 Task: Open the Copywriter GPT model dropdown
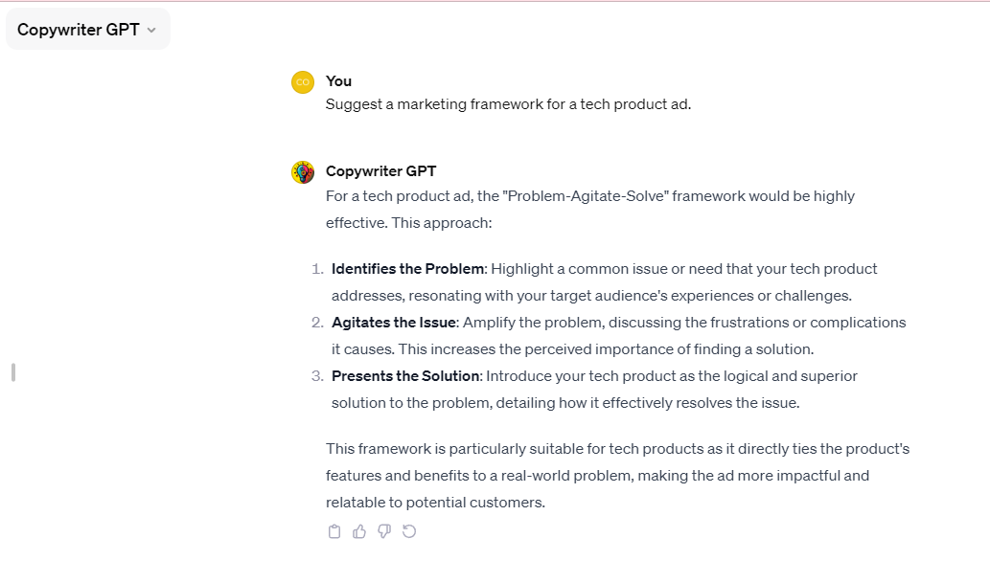click(x=87, y=29)
